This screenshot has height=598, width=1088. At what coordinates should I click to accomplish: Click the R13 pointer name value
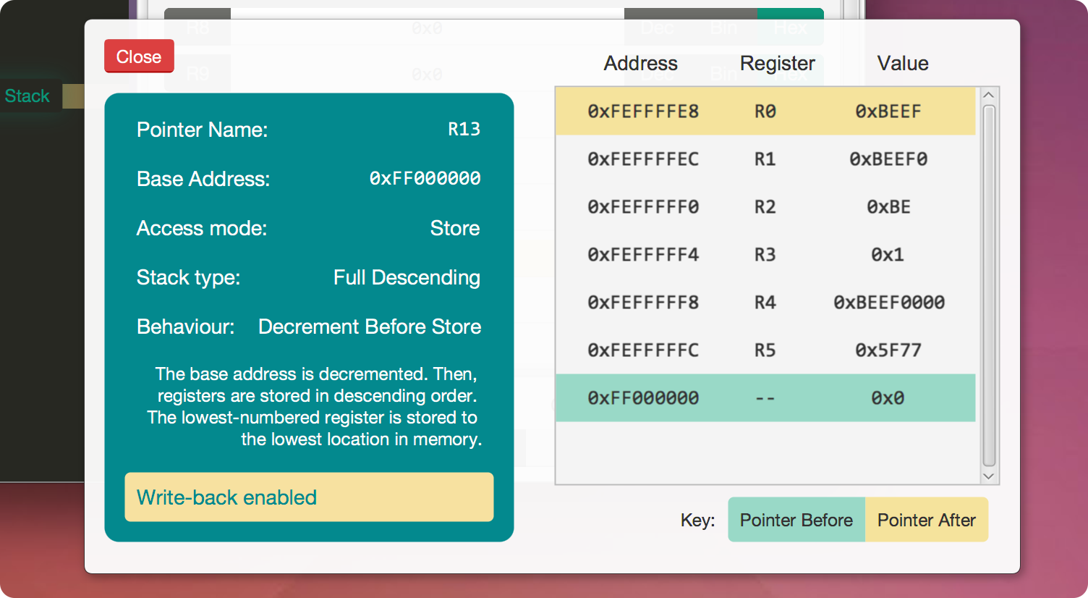pyautogui.click(x=464, y=130)
